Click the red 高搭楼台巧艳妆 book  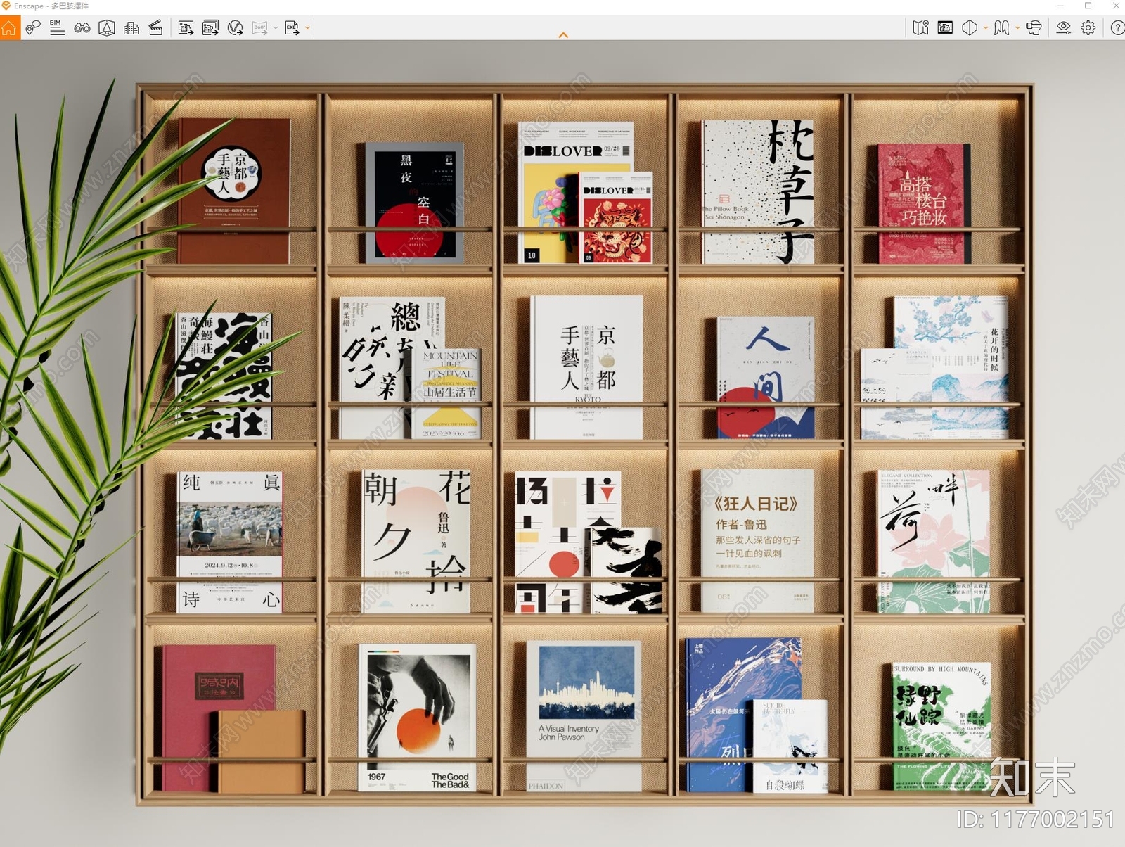[925, 204]
